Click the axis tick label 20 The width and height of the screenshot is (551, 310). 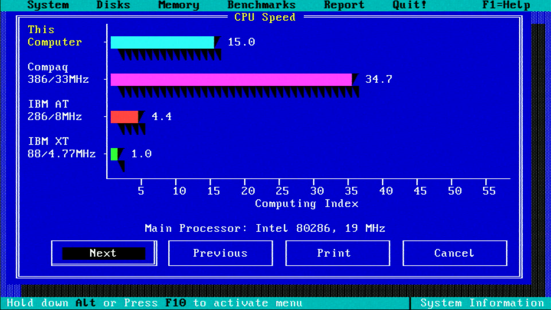coord(248,191)
